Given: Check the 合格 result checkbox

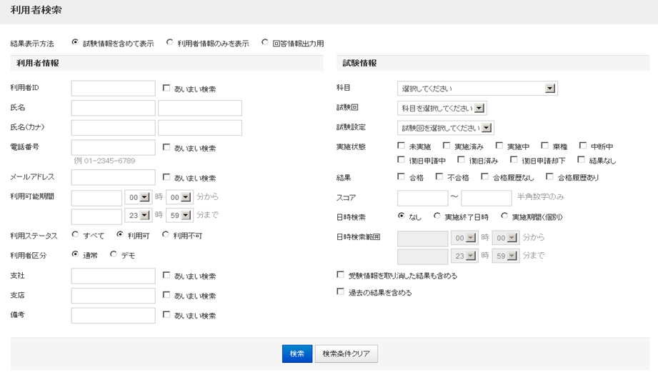Looking at the screenshot, I should (401, 176).
